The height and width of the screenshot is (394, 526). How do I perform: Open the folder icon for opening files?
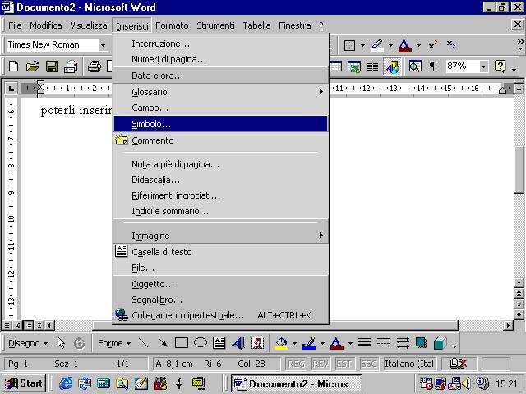point(33,66)
